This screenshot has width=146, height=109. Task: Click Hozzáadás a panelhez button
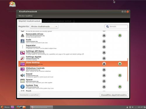pos(29,95)
